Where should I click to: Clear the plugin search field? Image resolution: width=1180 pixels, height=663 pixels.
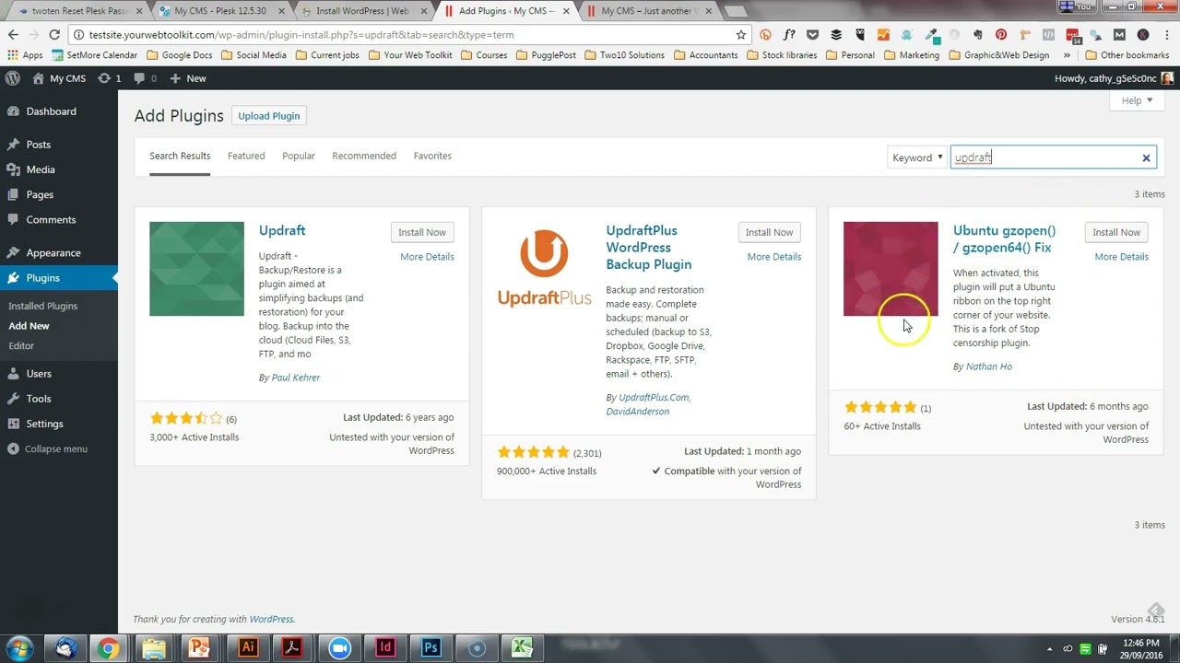[x=1146, y=157]
